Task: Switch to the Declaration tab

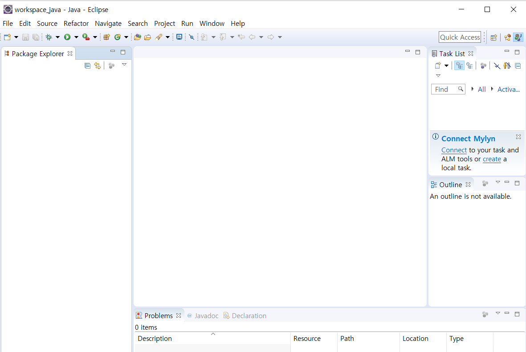Action: click(x=245, y=316)
